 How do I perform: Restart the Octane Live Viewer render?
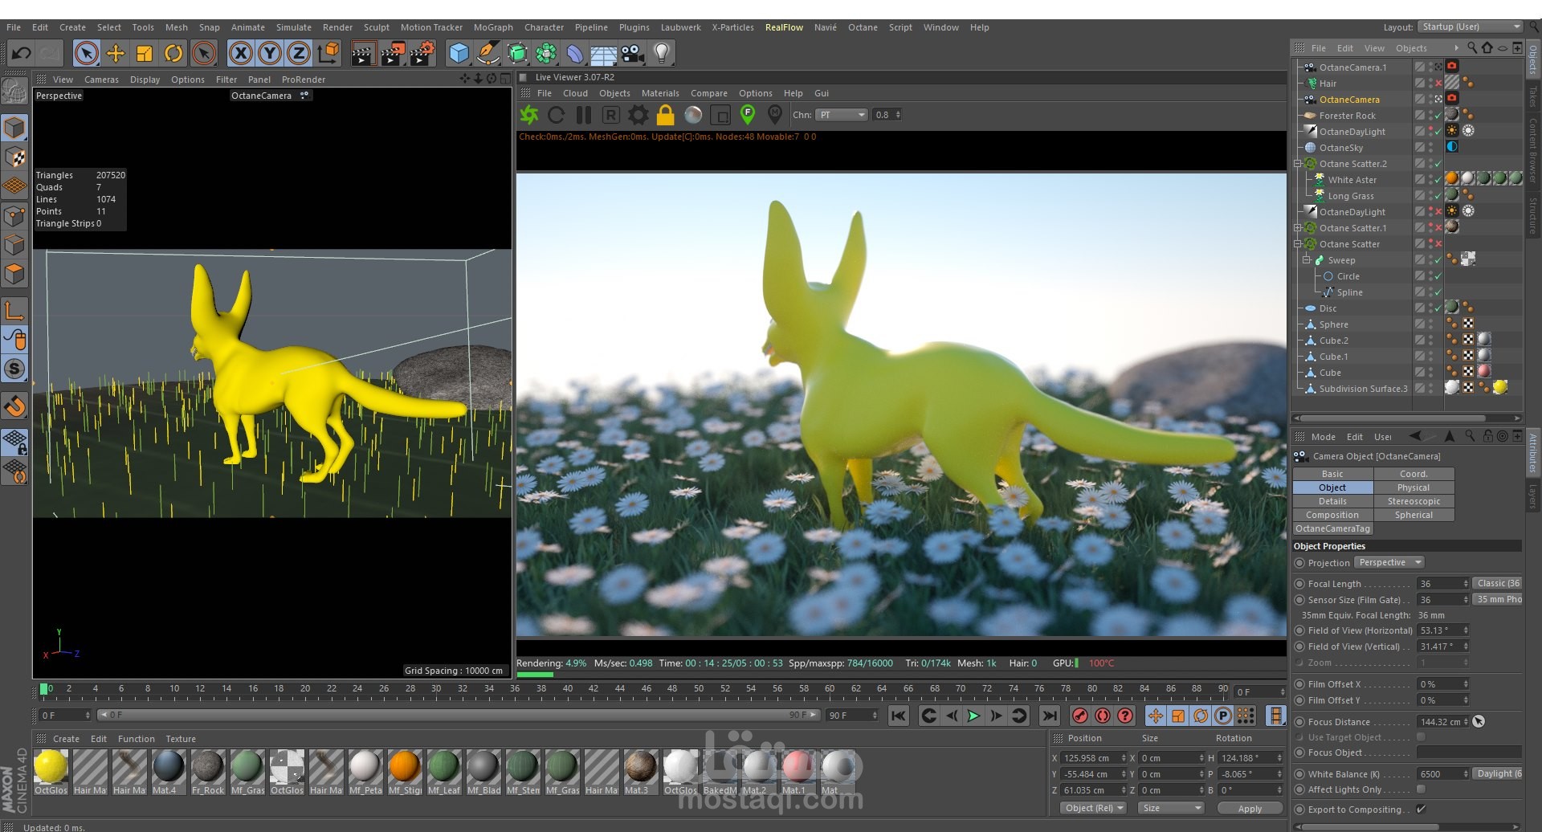[557, 115]
